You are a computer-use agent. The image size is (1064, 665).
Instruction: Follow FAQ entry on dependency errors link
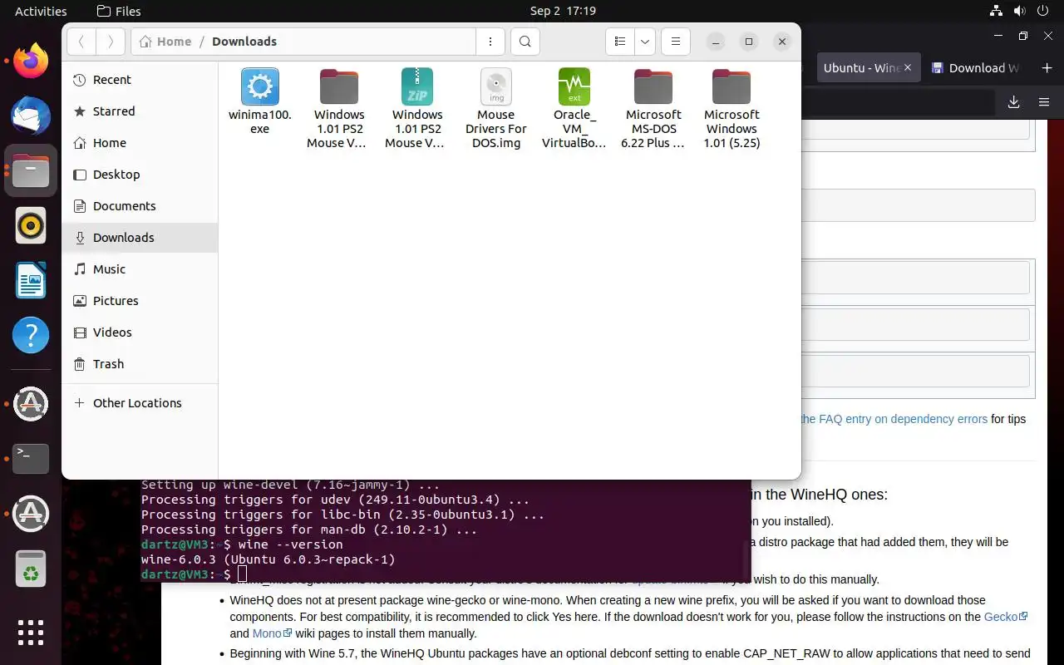coord(894,419)
